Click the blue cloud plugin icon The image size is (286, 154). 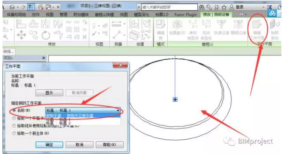coord(272,13)
